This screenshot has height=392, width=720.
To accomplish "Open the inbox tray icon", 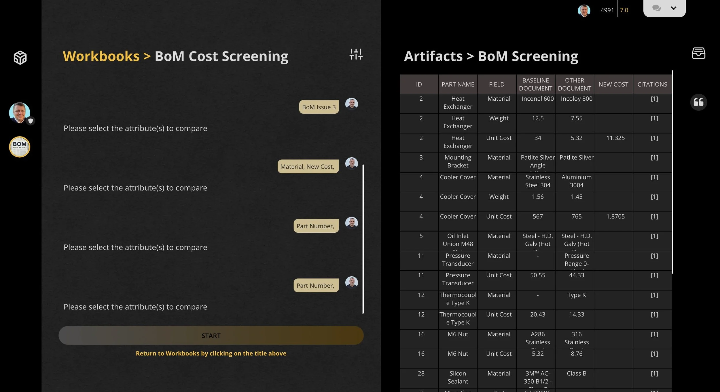I will click(698, 53).
